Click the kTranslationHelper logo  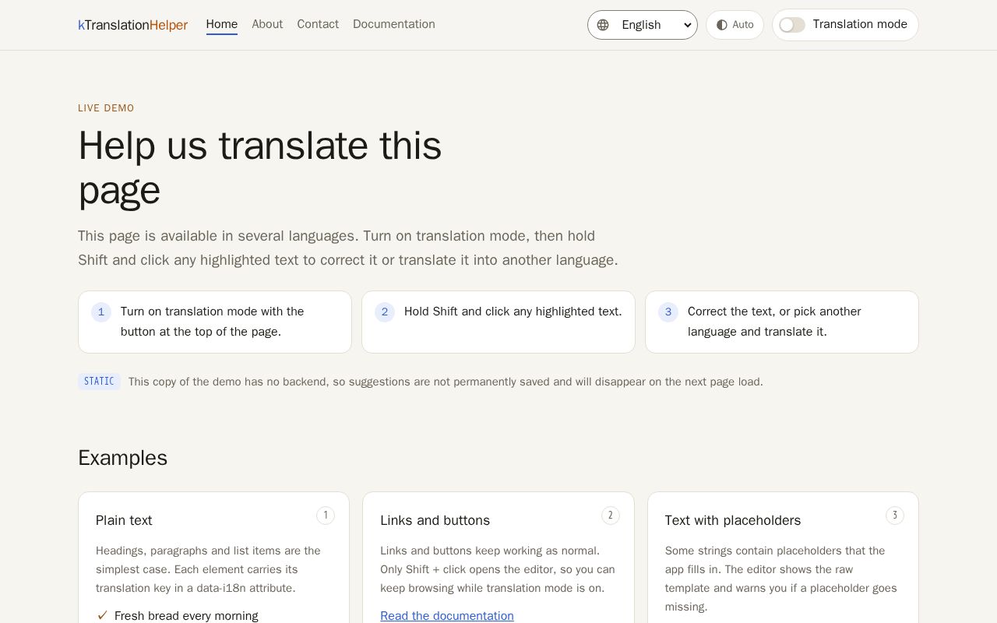[132, 25]
